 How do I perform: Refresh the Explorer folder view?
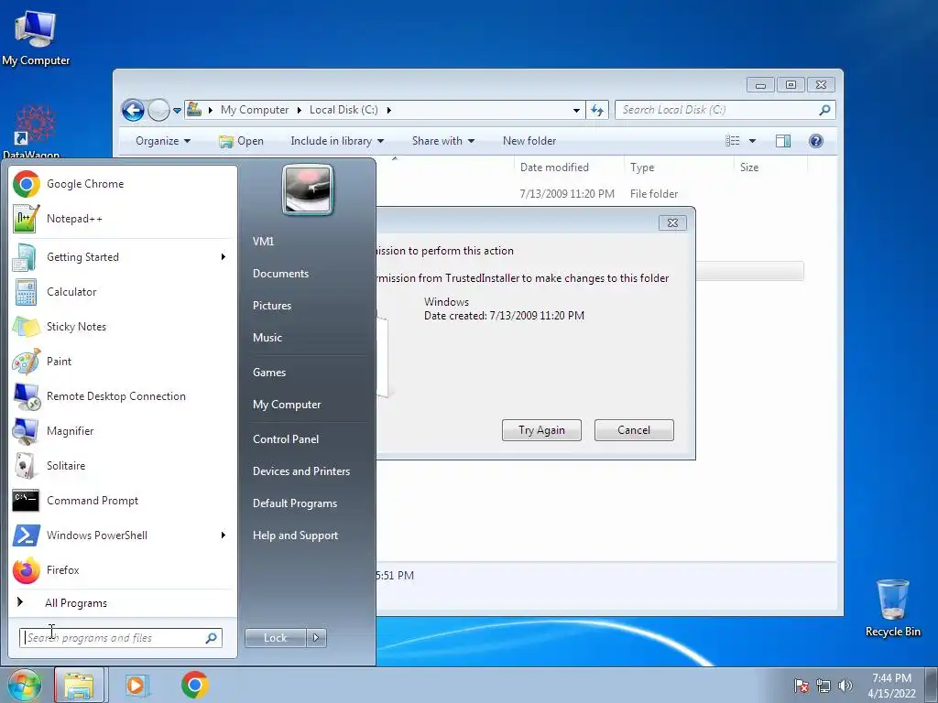(597, 110)
